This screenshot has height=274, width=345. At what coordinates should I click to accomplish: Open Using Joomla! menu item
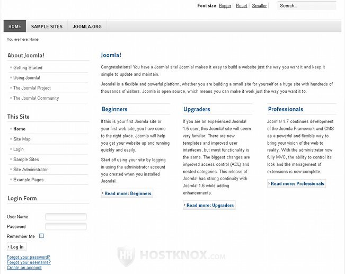pyautogui.click(x=26, y=78)
